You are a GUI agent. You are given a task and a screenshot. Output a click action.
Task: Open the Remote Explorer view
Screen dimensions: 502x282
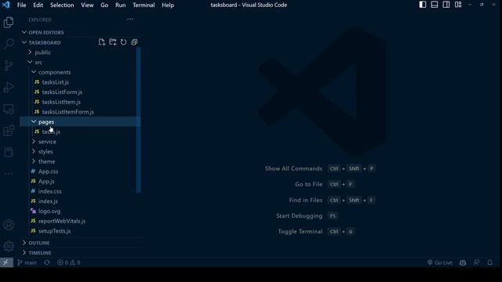click(x=9, y=109)
